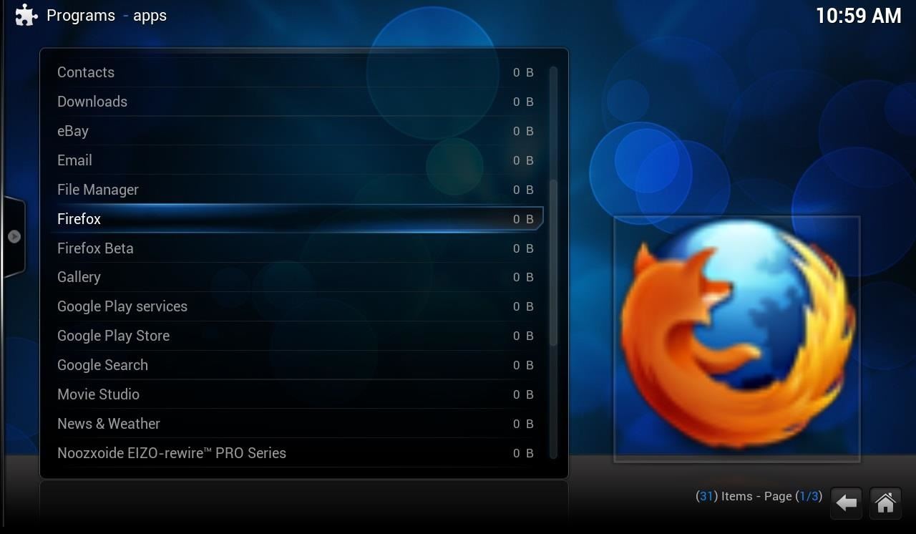Open the eBay list item
The height and width of the screenshot is (534, 916).
click(x=296, y=131)
